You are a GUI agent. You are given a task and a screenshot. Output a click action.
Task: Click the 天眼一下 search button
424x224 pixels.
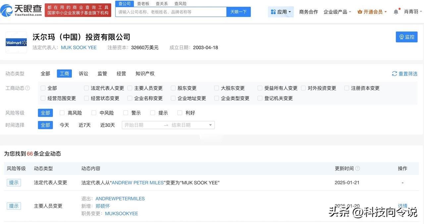coord(238,12)
